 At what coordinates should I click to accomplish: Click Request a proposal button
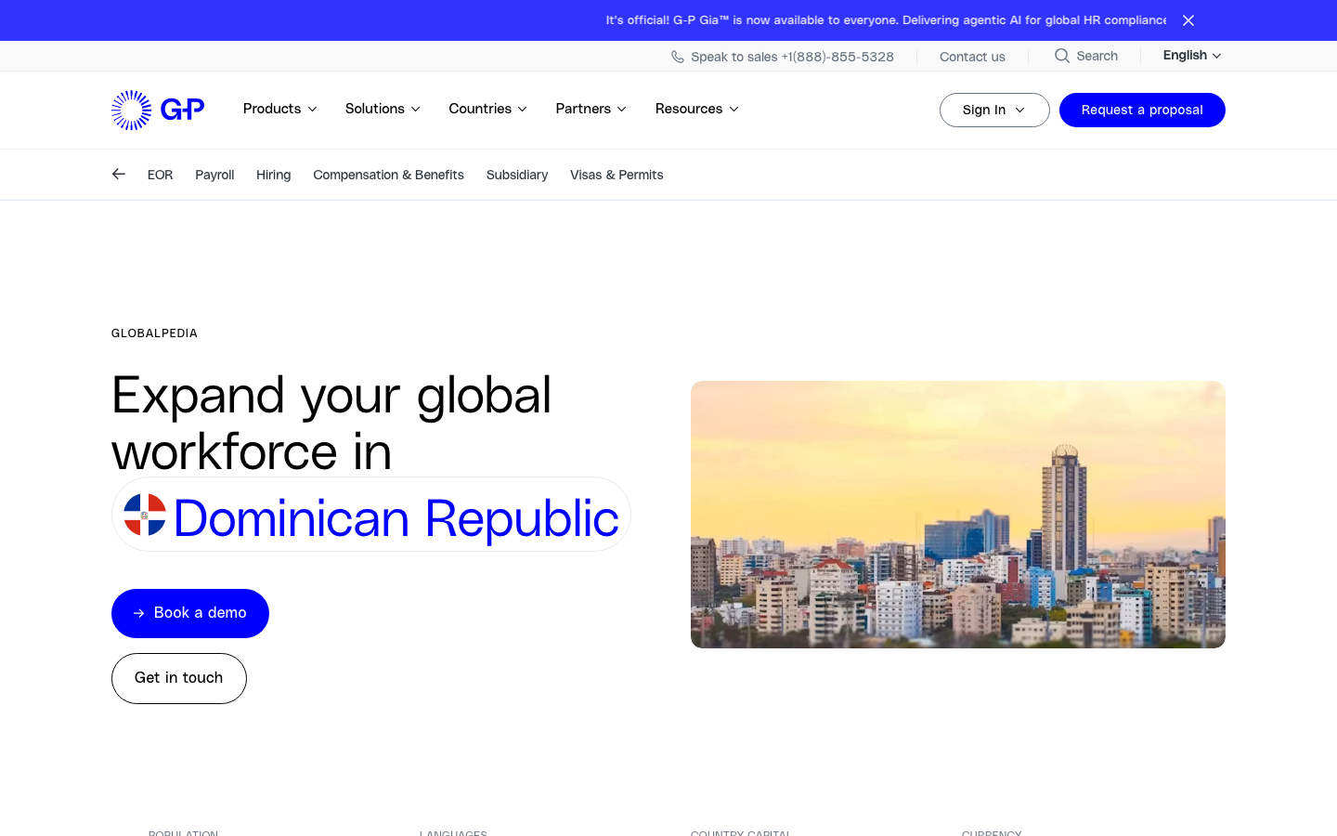click(1142, 110)
